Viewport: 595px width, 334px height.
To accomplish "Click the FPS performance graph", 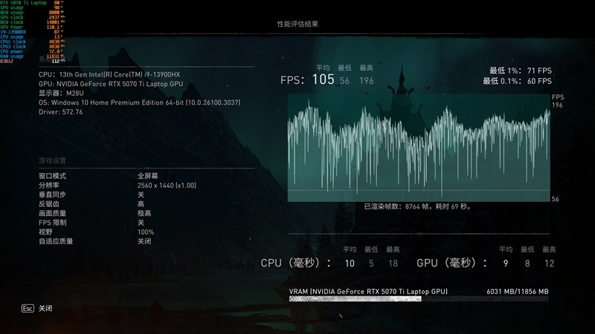I will (419, 148).
